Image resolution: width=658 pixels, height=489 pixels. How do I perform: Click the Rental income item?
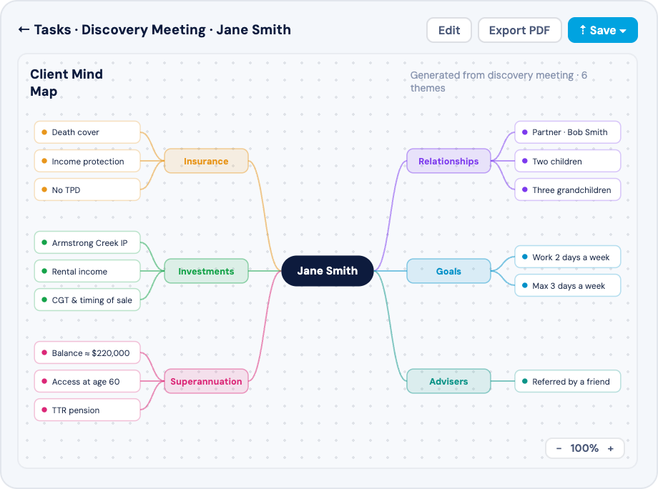(87, 272)
